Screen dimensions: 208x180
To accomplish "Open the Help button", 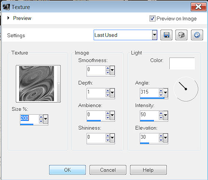I will click(x=148, y=170).
